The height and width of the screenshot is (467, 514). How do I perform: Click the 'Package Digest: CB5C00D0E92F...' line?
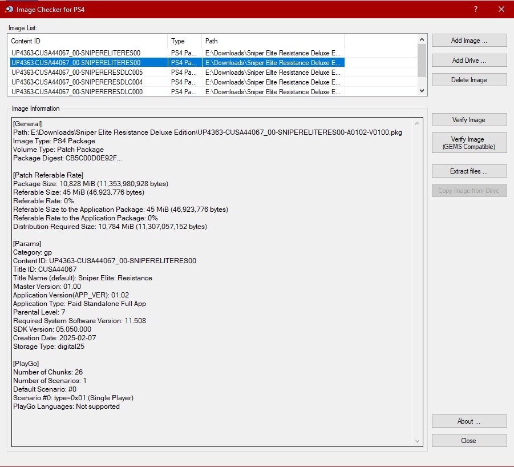pyautogui.click(x=67, y=158)
